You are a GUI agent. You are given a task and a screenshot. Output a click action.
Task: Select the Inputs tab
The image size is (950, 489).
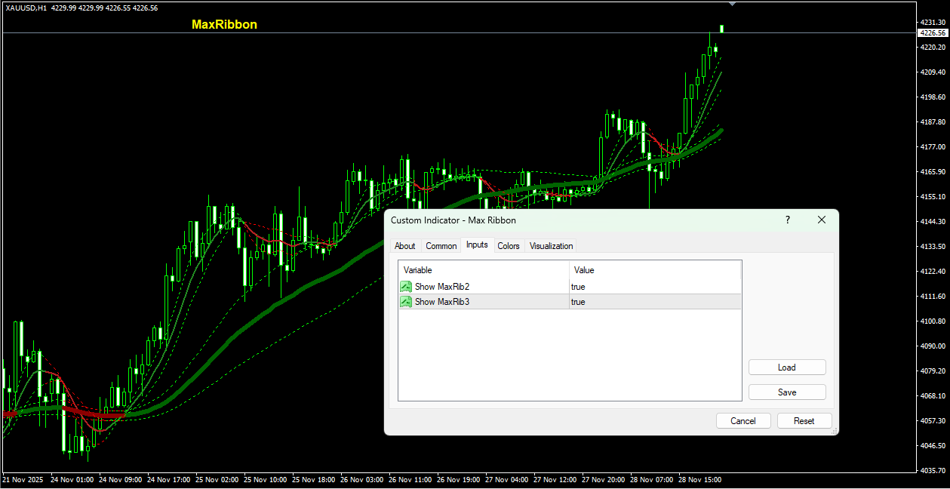477,245
